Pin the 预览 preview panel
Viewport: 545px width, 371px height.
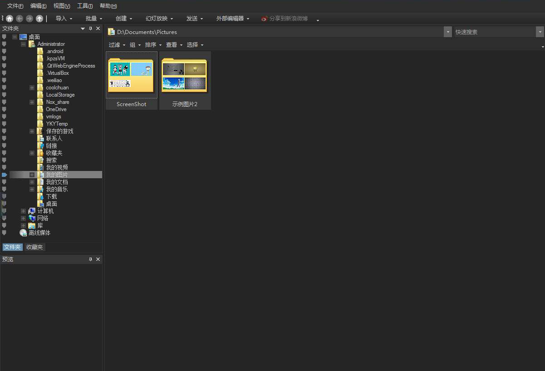point(90,259)
